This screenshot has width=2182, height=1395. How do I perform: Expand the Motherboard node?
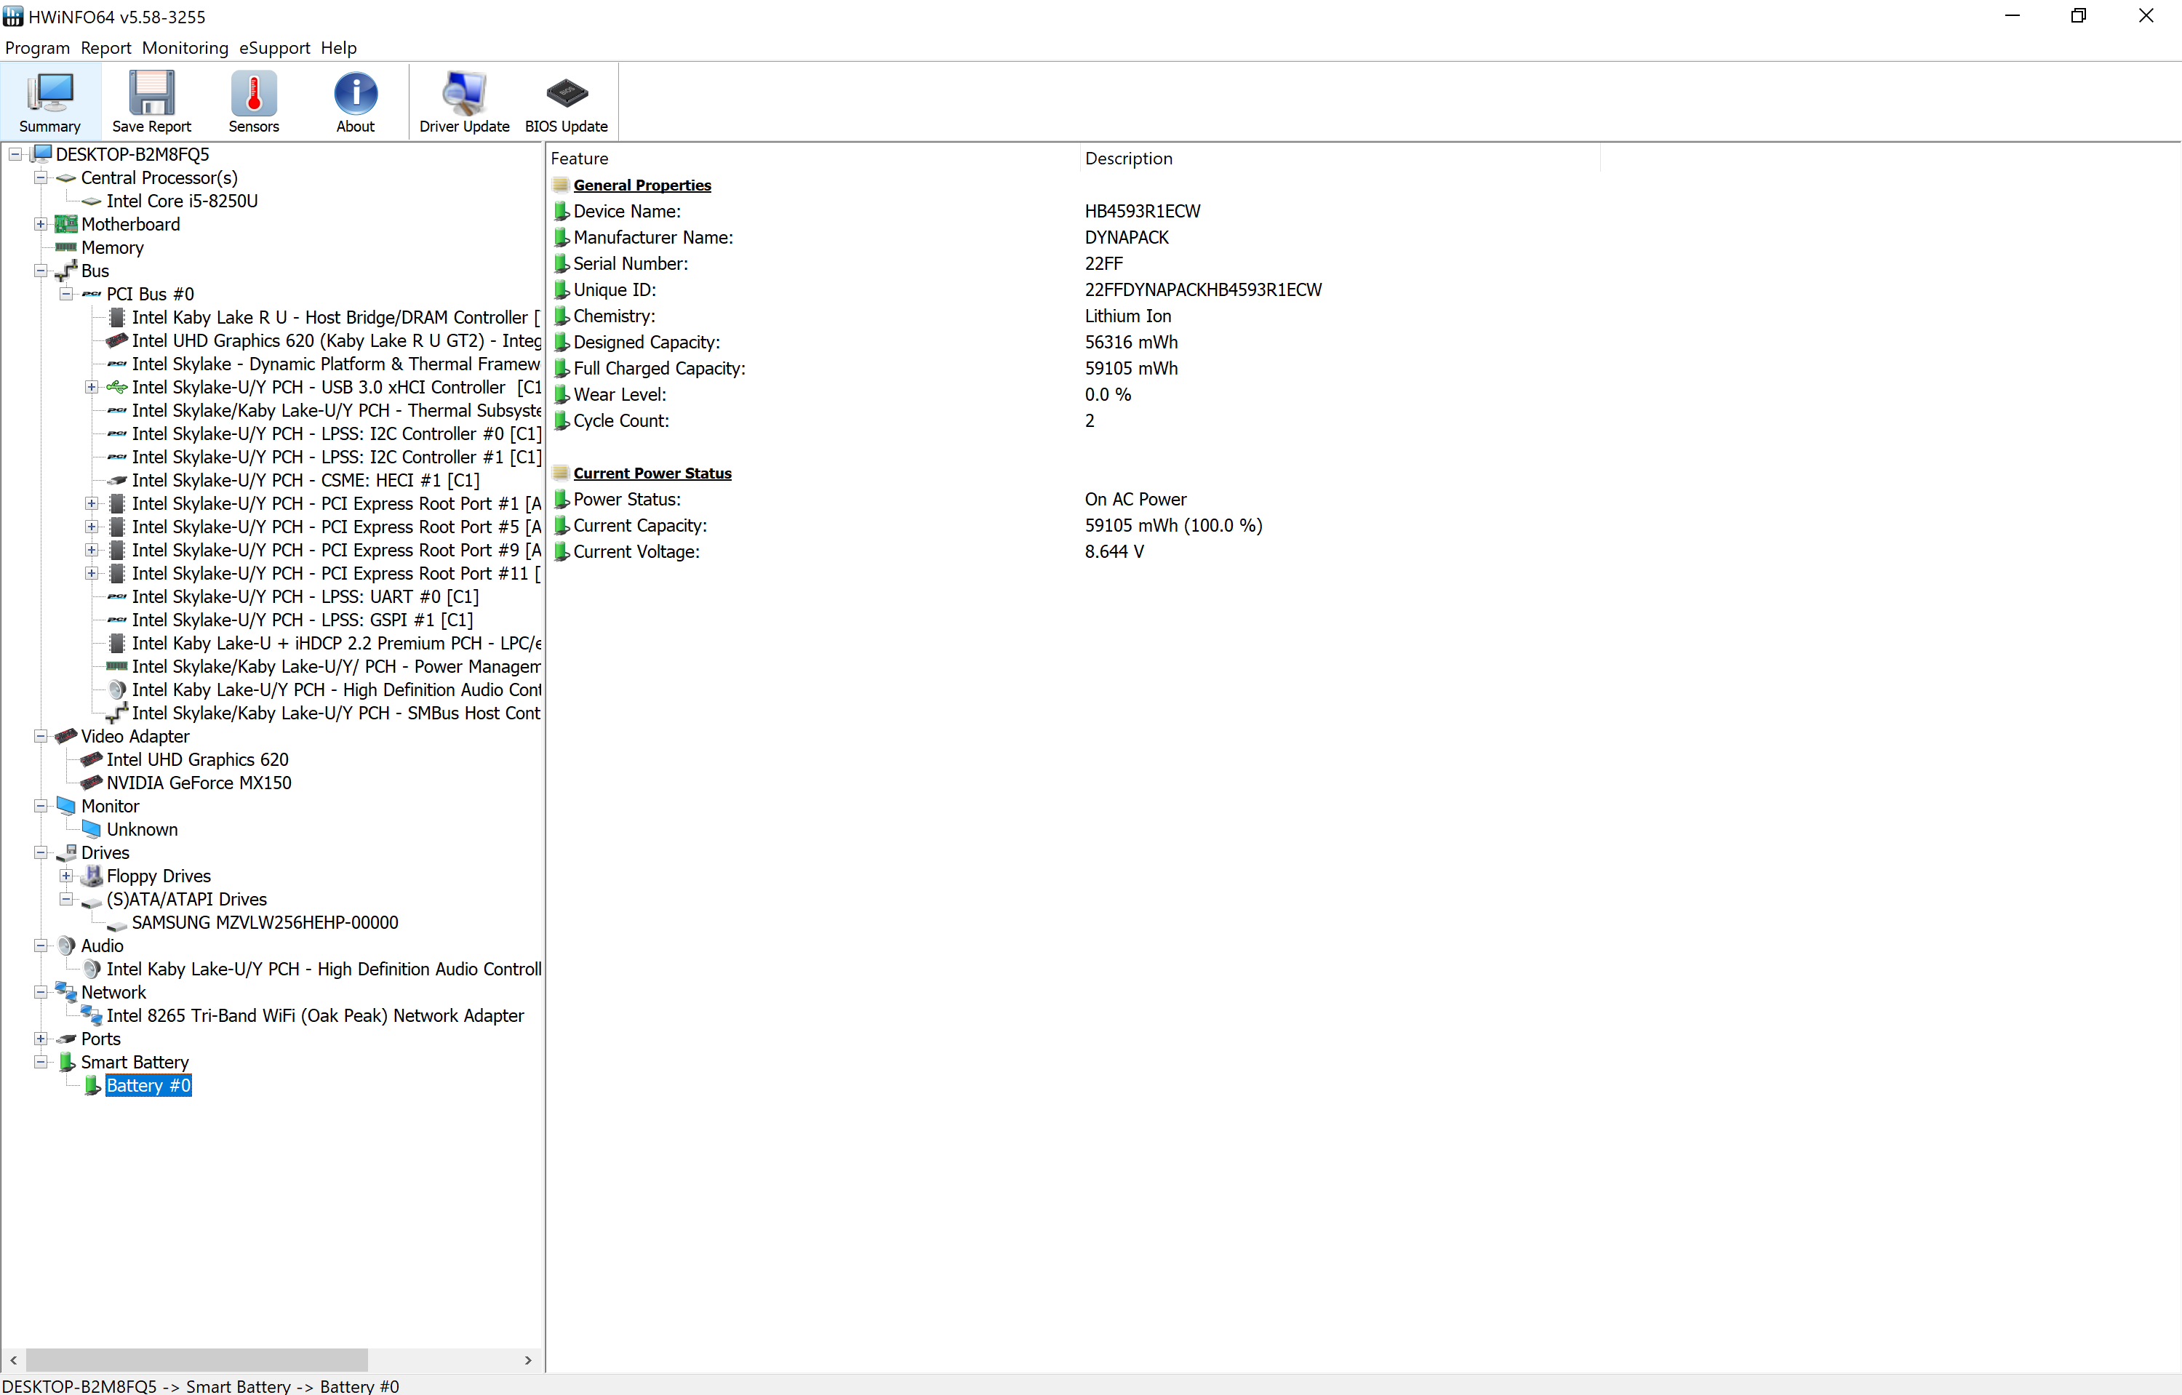click(x=41, y=224)
